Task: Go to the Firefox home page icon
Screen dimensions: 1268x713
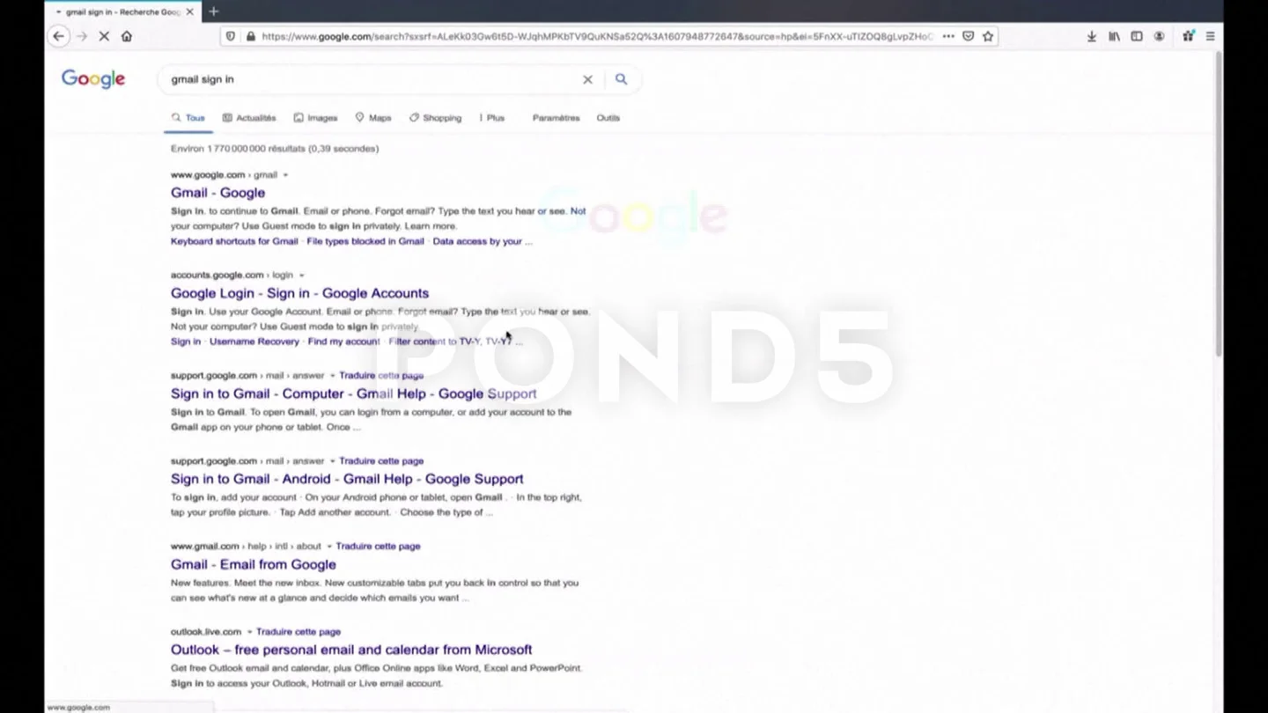Action: tap(127, 36)
